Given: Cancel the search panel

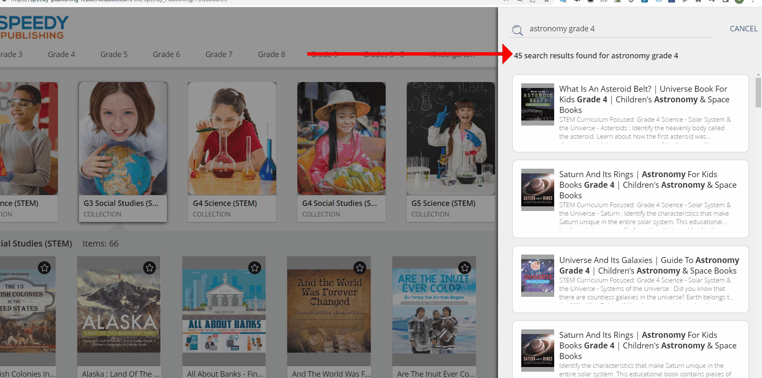Looking at the screenshot, I should point(743,28).
